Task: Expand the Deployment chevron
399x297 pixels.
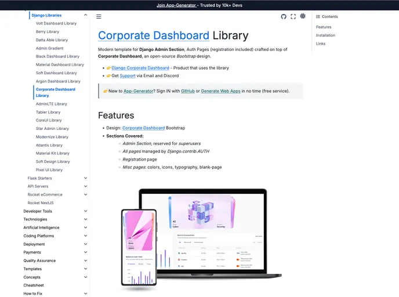Action: tap(85, 244)
